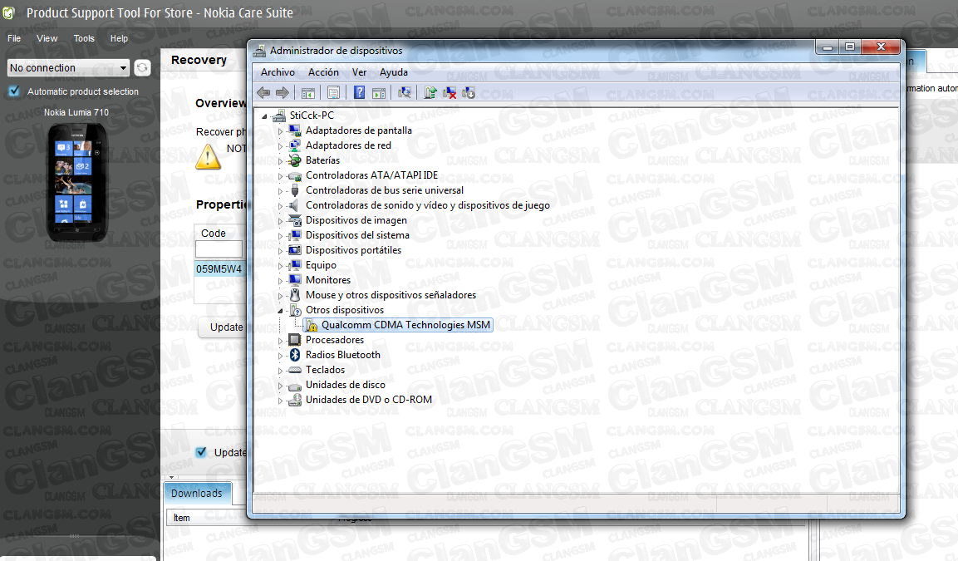Expand Adaptadores de red
Image resolution: width=958 pixels, height=561 pixels.
tap(281, 146)
